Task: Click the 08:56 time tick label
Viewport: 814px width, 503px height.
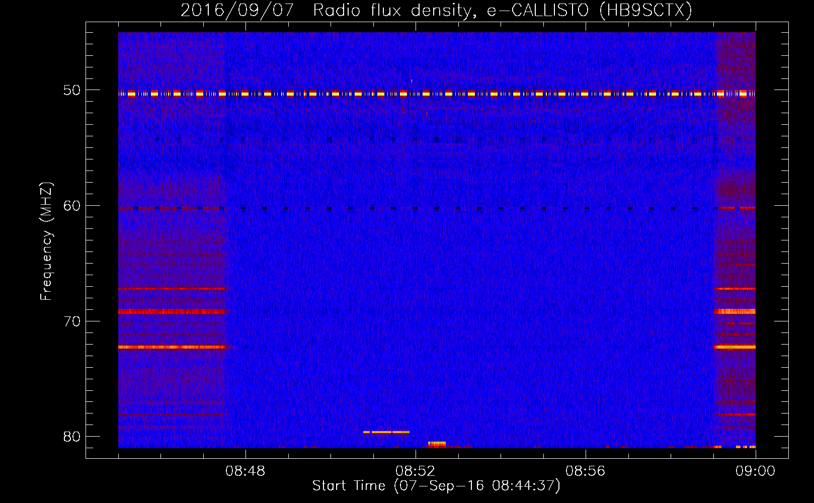Action: click(586, 471)
